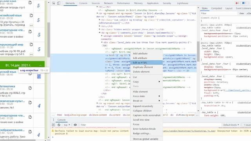This screenshot has height=141, width=251.
Task: Expand the td num_subject node
Action: [99, 20]
